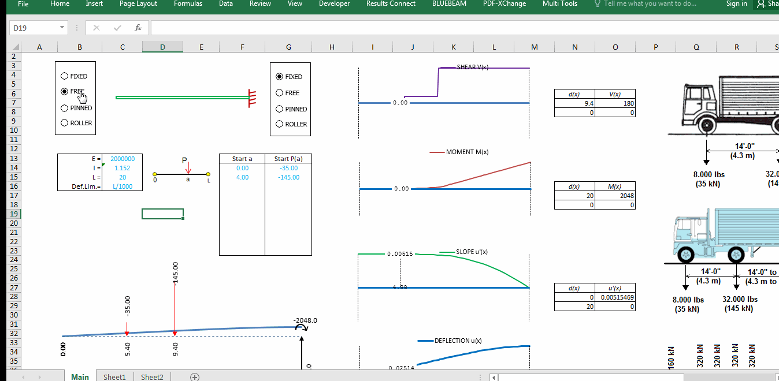Click the SLOPE u'(x) chart legend
Viewport: 779px width, 381px height.
463,252
